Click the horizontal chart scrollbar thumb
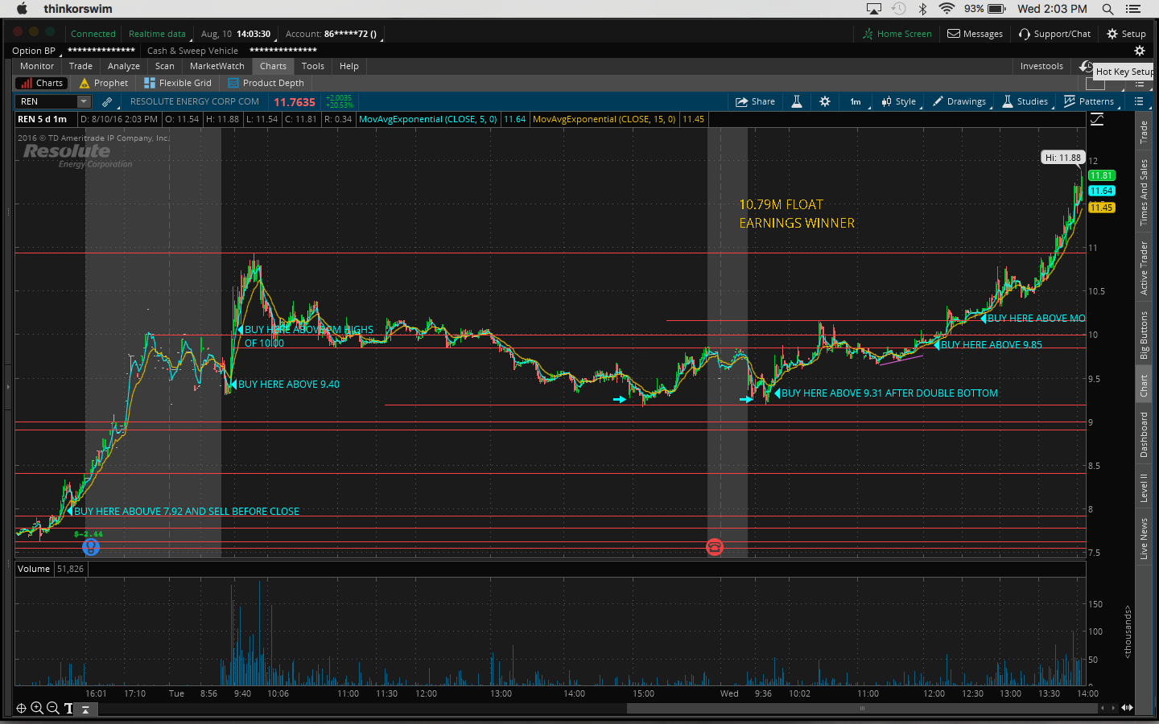 pos(862,708)
